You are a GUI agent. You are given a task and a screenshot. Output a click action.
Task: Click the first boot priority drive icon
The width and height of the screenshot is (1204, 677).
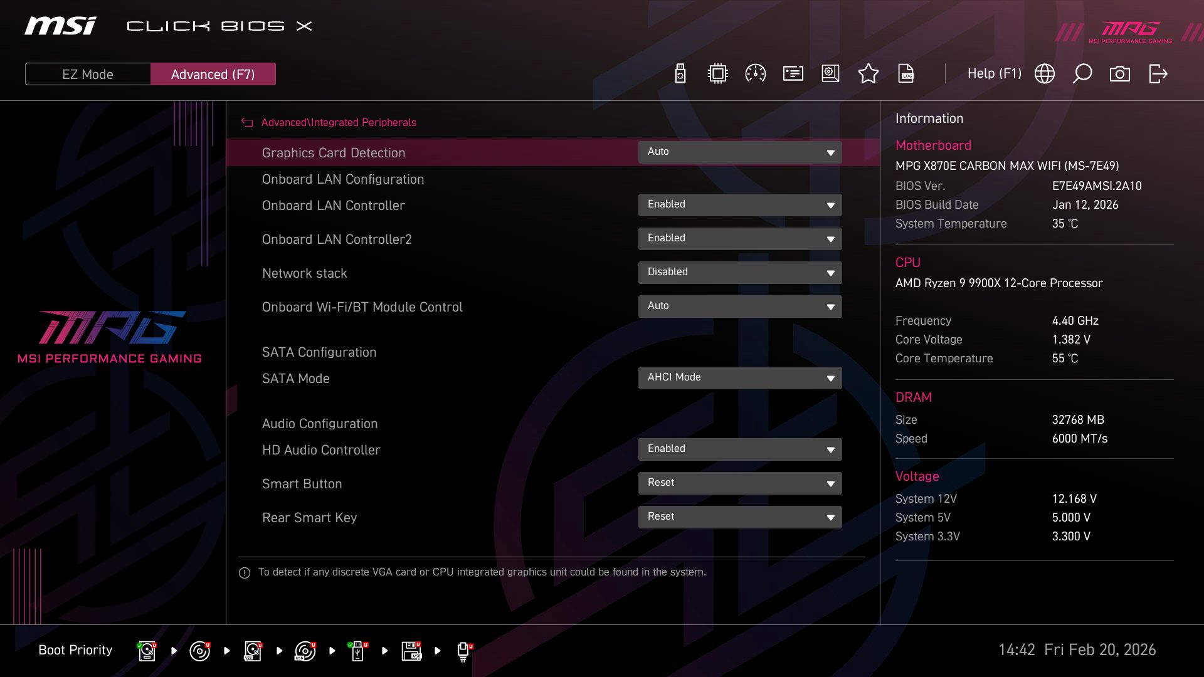[x=146, y=650]
